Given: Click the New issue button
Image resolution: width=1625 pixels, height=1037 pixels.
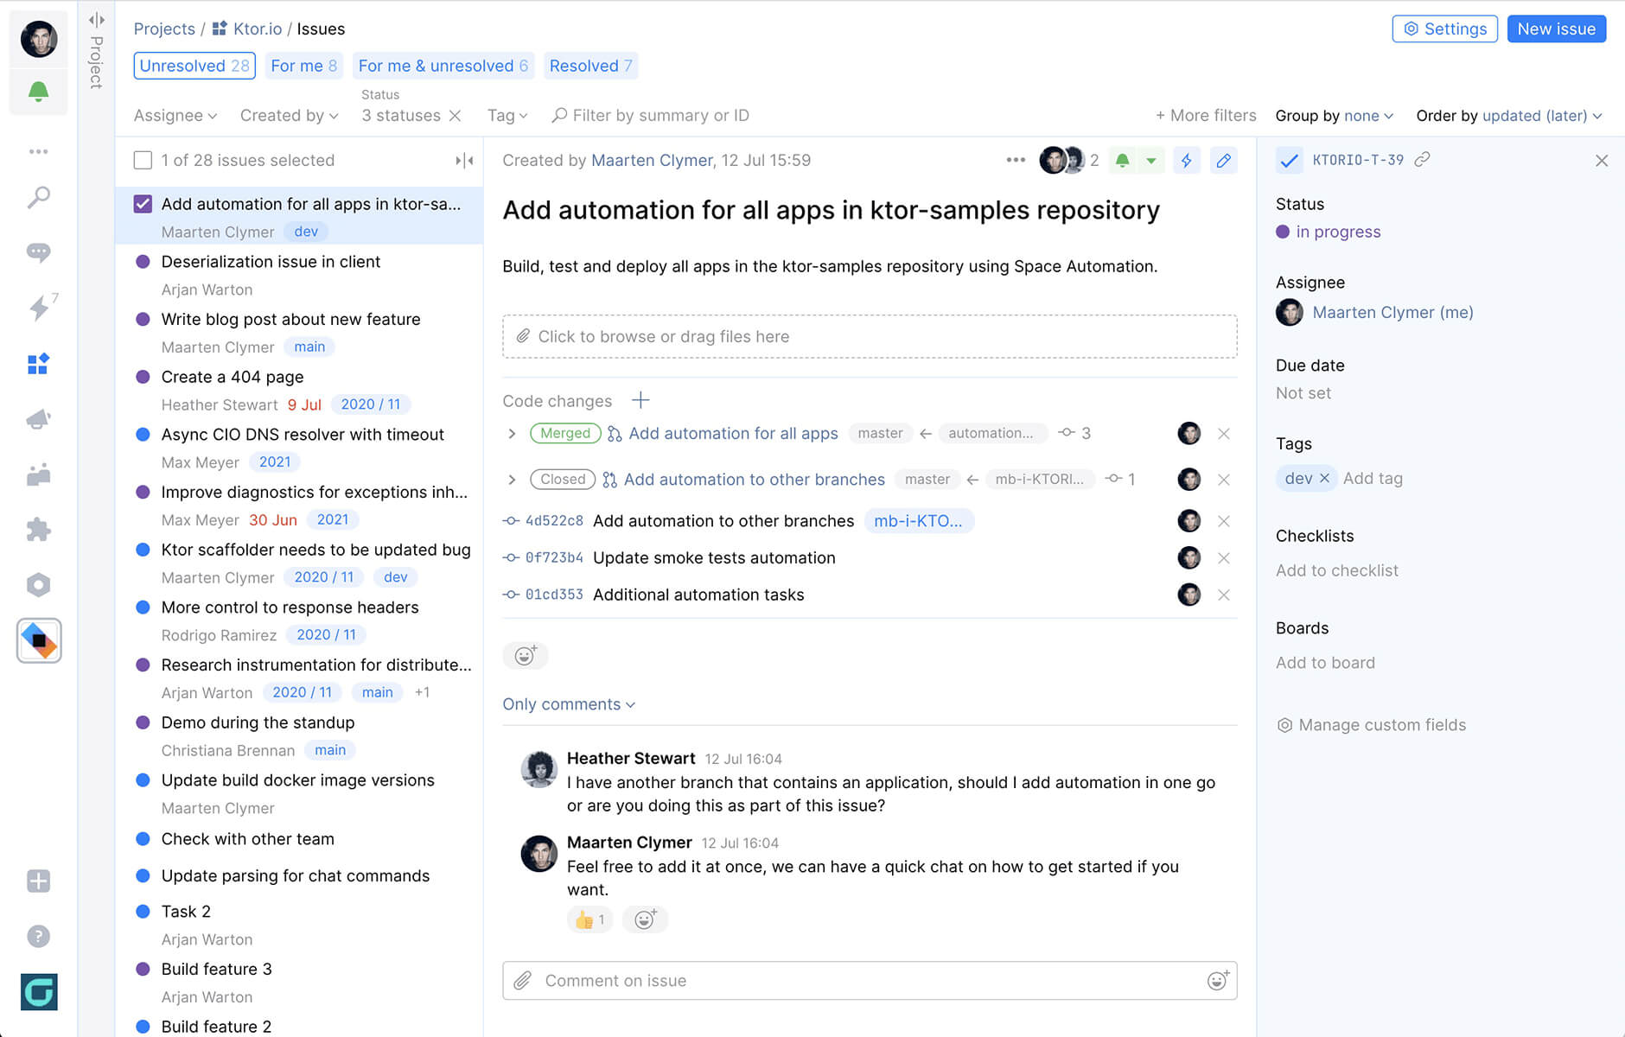Looking at the screenshot, I should point(1556,29).
